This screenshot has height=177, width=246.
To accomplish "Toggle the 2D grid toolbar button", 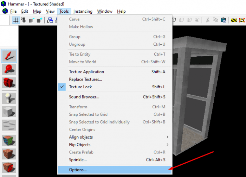I will tap(16, 20).
